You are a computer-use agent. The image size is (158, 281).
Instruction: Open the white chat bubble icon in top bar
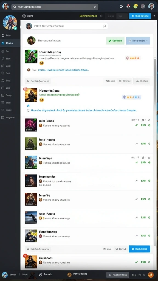click(x=121, y=7)
